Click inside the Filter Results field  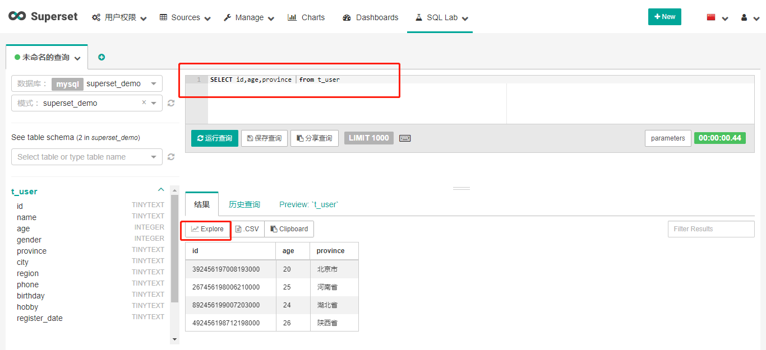click(x=710, y=228)
